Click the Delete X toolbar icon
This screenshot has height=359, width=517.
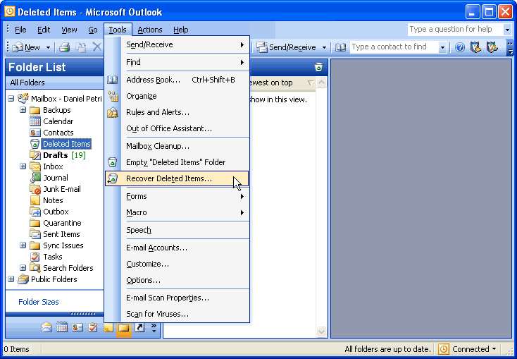pos(96,47)
